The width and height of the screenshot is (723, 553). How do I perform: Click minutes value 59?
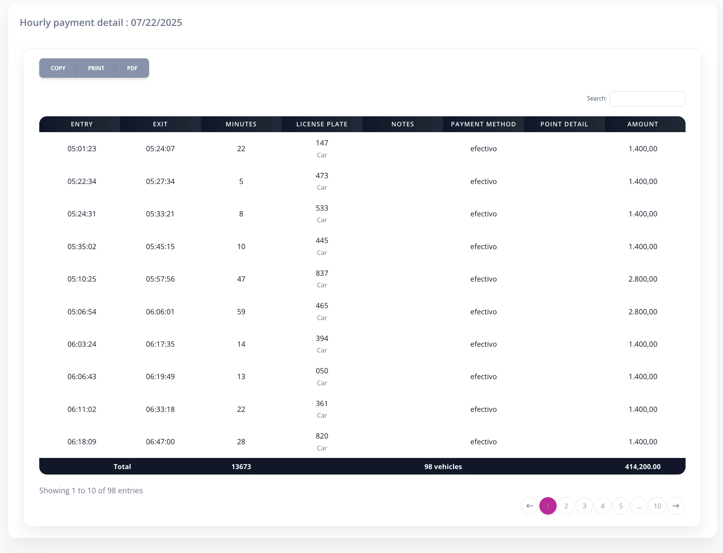coord(241,312)
